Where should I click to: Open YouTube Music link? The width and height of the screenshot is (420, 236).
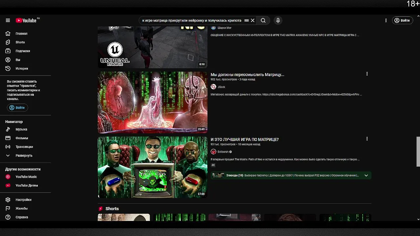pos(26,177)
